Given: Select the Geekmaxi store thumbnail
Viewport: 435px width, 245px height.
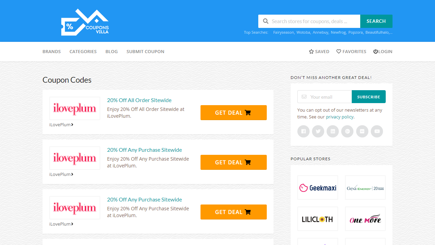Looking at the screenshot, I should point(318,187).
